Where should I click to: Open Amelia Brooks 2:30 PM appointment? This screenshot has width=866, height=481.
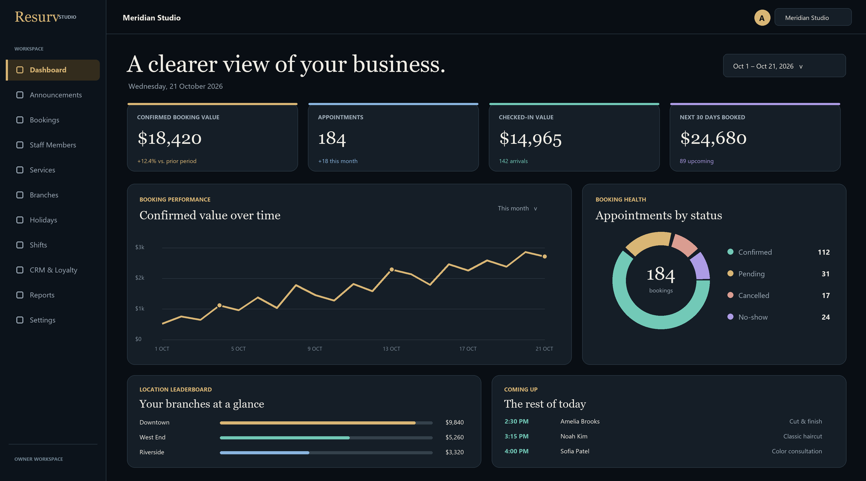(x=663, y=421)
